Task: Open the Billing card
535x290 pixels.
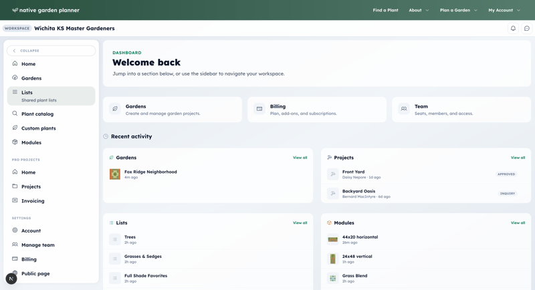Action: point(317,110)
